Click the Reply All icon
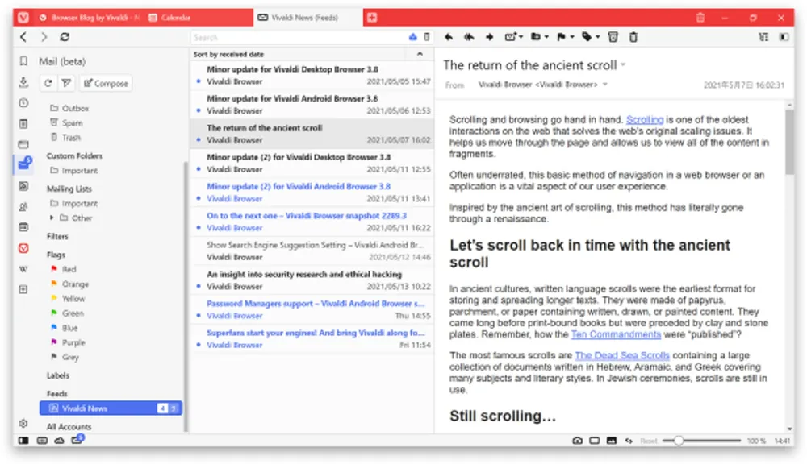Screen dimensions: 807x464 click(469, 37)
